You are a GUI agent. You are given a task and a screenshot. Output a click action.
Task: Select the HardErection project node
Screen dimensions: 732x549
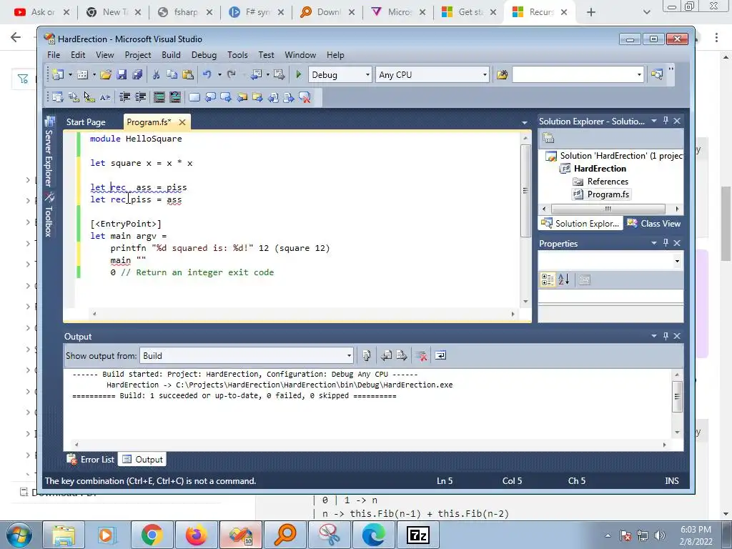[600, 169]
